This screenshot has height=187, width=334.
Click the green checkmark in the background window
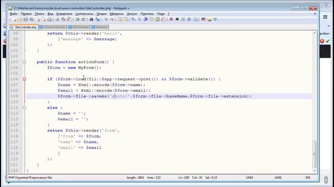(328, 41)
